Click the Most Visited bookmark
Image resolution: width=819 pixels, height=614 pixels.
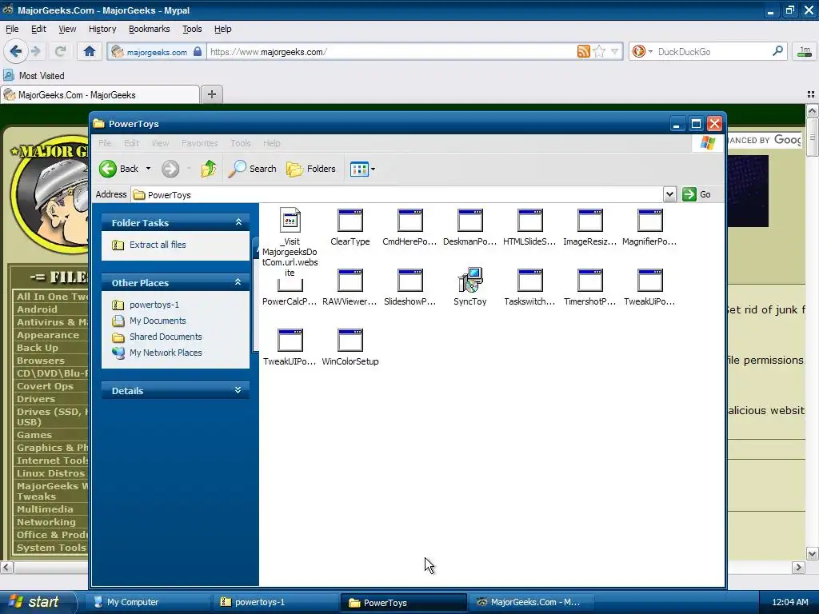tap(34, 76)
